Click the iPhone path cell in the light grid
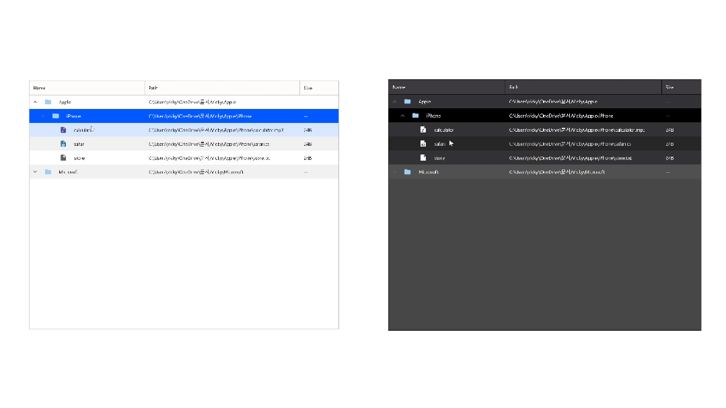Image resolution: width=726 pixels, height=408 pixels. 222,116
